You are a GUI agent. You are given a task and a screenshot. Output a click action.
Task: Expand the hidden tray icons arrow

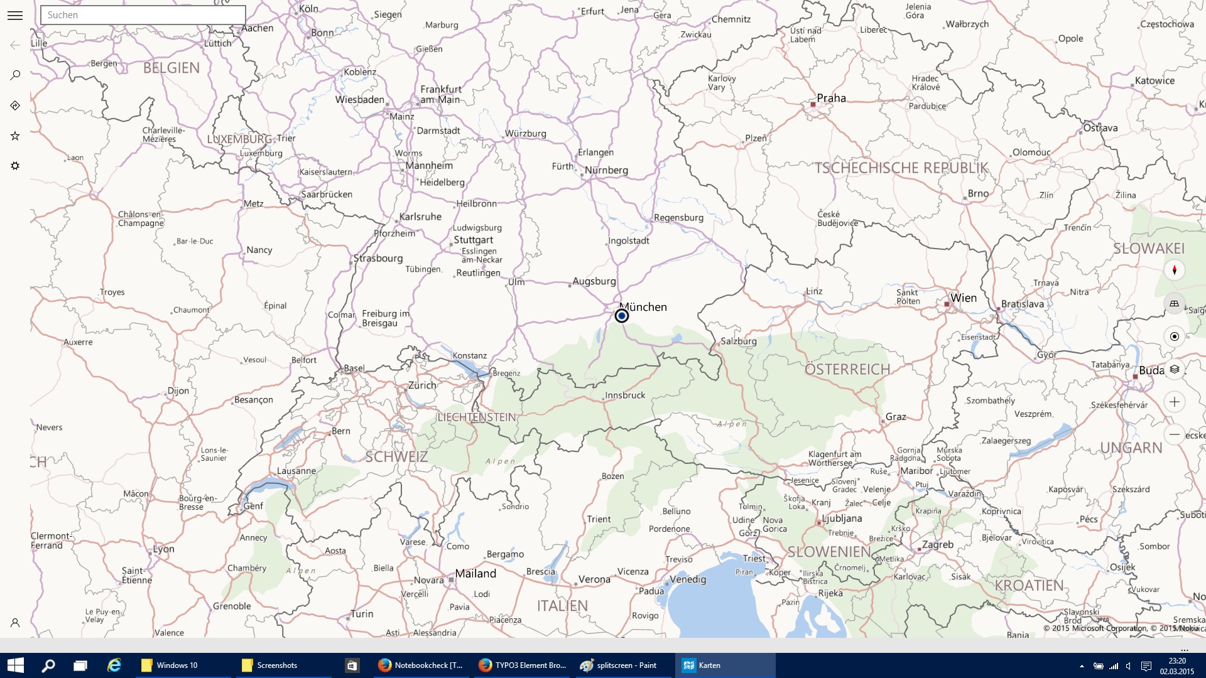pos(1082,666)
